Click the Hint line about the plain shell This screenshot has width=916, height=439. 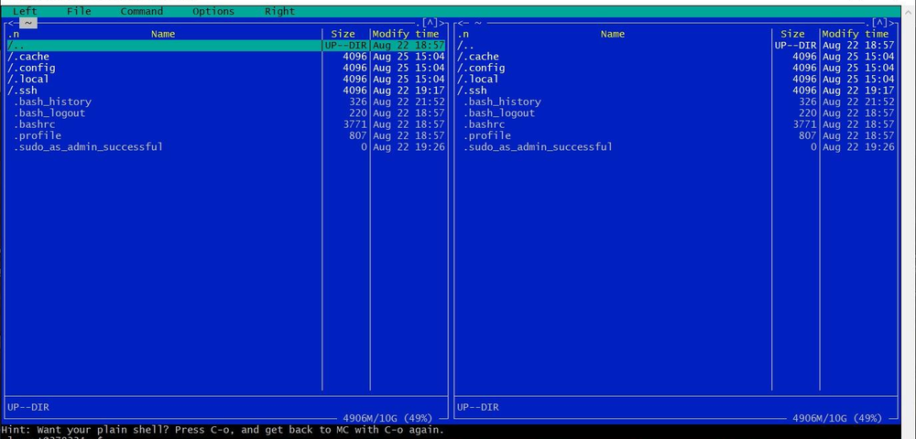point(223,430)
